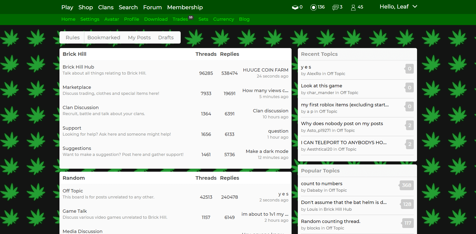Image resolution: width=476 pixels, height=234 pixels.
Task: Open popular topic 'count to numbers'
Action: 321,184
